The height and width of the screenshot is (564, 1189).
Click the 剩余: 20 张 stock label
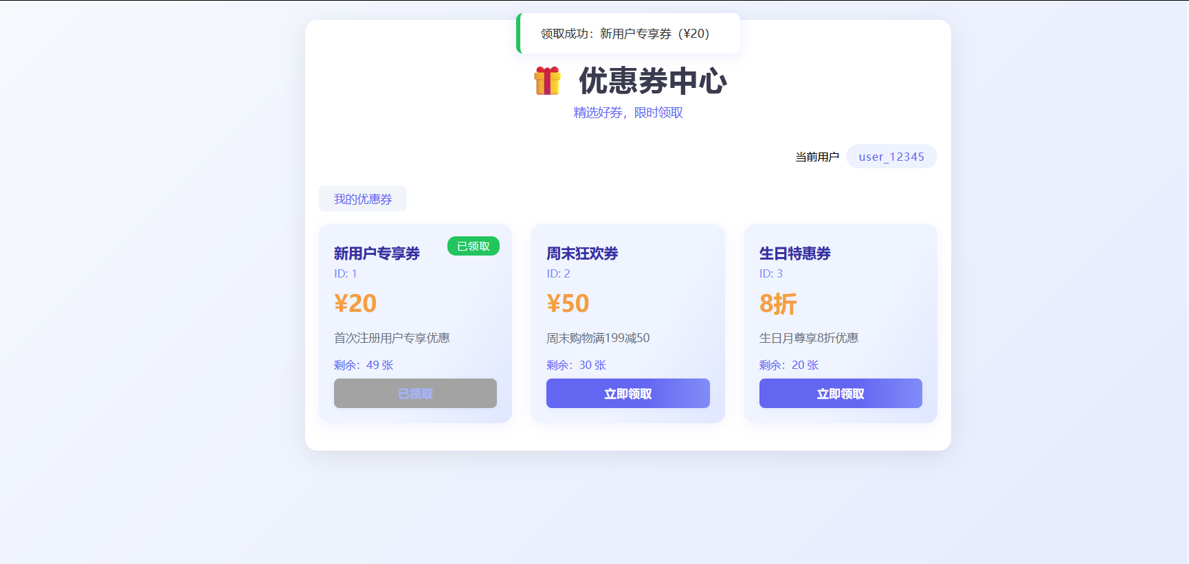coord(789,365)
